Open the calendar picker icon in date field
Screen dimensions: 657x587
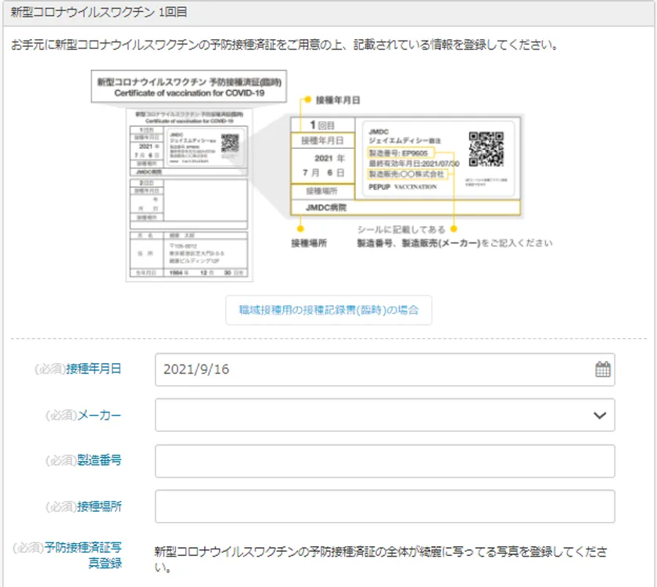click(602, 369)
